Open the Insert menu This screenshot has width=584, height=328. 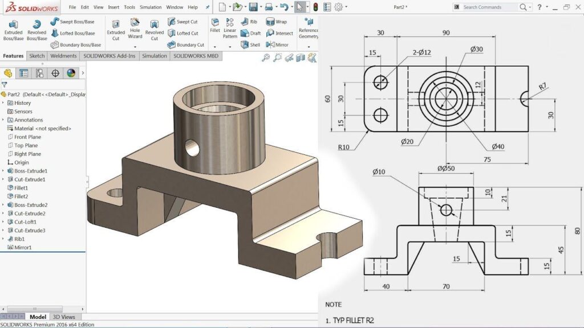(x=113, y=7)
